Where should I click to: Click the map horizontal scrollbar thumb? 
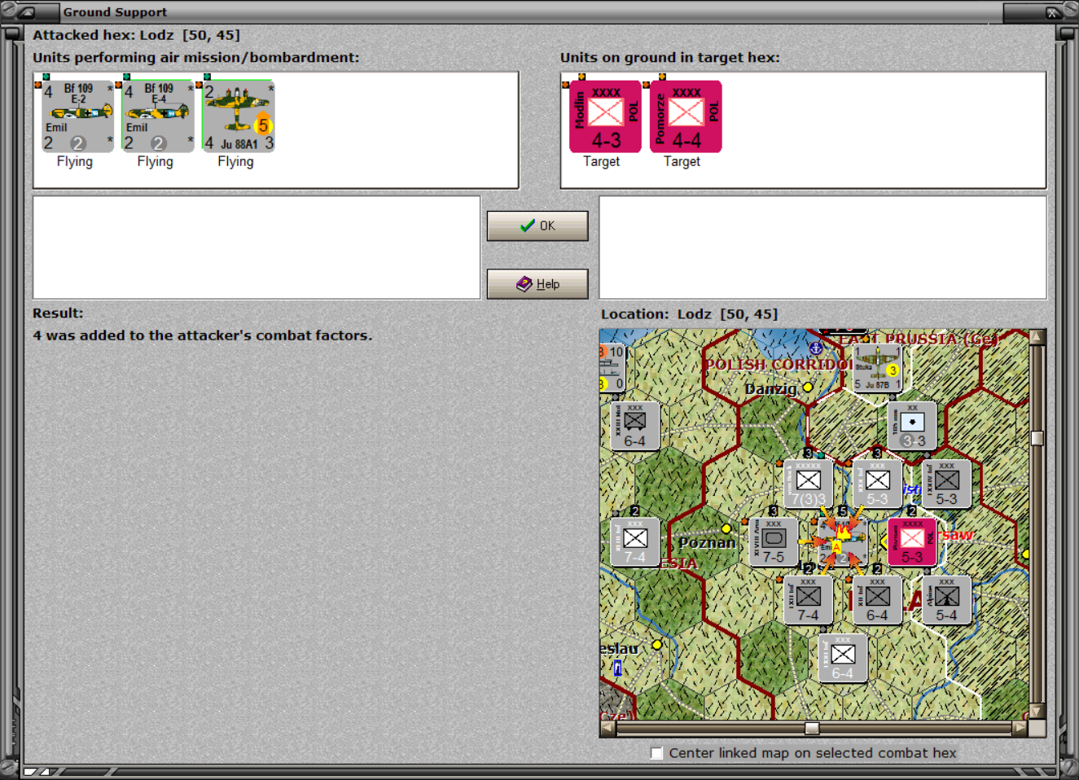[x=812, y=729]
